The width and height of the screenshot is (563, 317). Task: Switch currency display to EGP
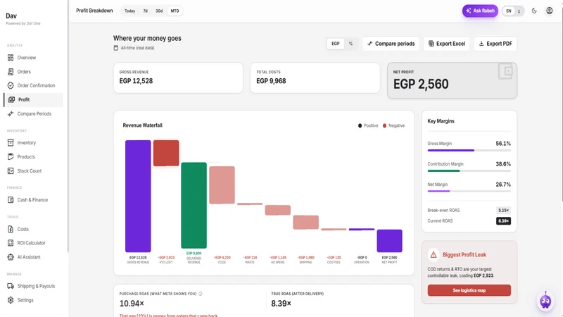(336, 44)
